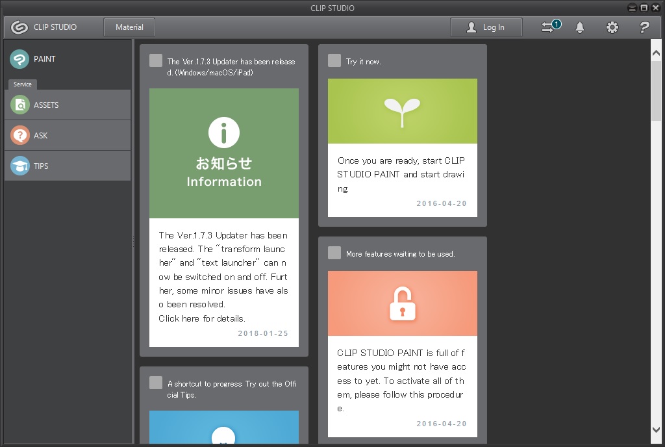Viewport: 665px width, 447px height.
Task: Open the ASK service
Action: 68,135
